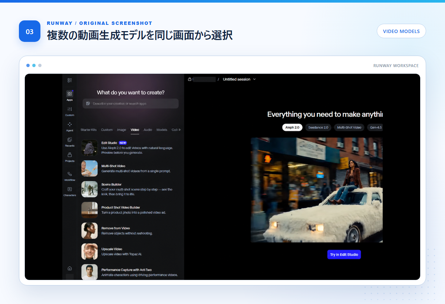The height and width of the screenshot is (304, 445).
Task: Open the Upscale Video app thumbnail
Action: (89, 251)
